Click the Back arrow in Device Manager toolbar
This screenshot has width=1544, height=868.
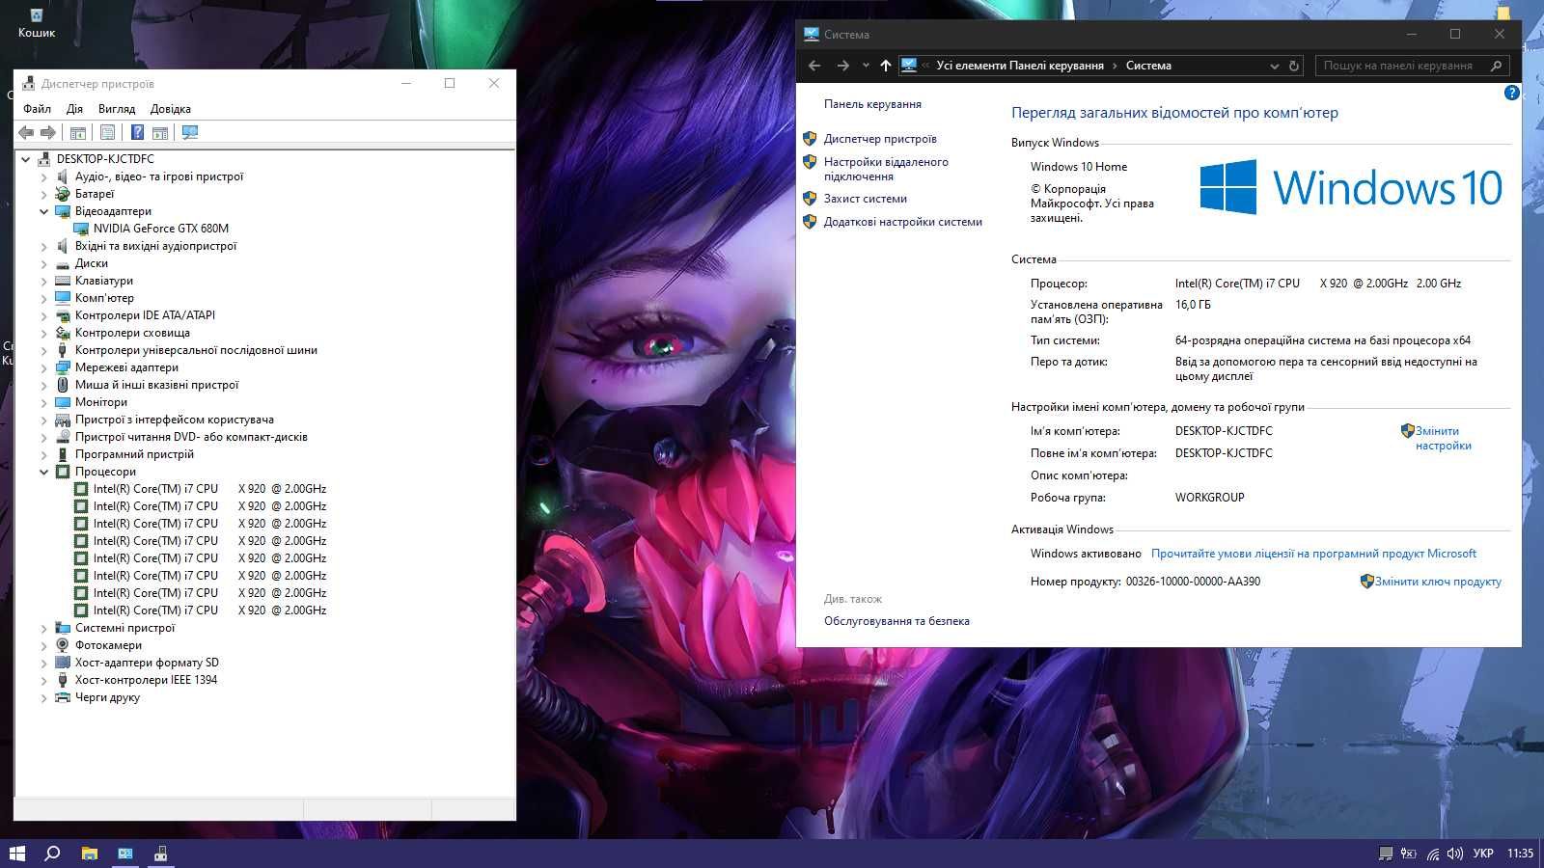(x=26, y=132)
